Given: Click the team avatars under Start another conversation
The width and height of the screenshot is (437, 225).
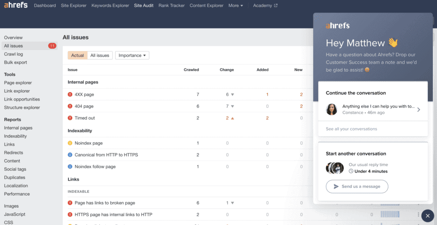Looking at the screenshot, I should [x=335, y=168].
